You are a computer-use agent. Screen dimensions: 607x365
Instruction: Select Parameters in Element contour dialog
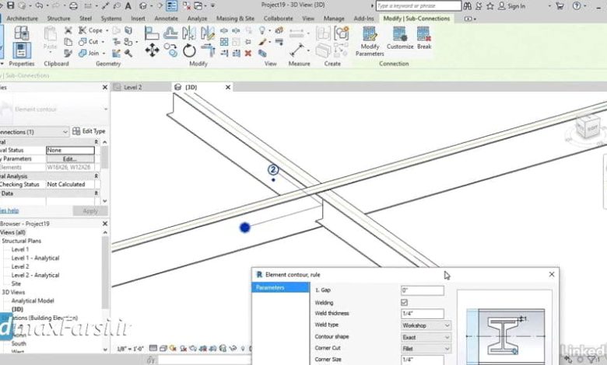pos(280,287)
